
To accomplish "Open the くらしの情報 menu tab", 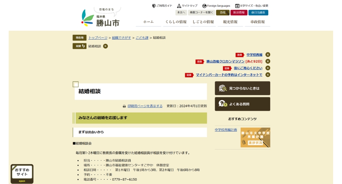I will (176, 22).
